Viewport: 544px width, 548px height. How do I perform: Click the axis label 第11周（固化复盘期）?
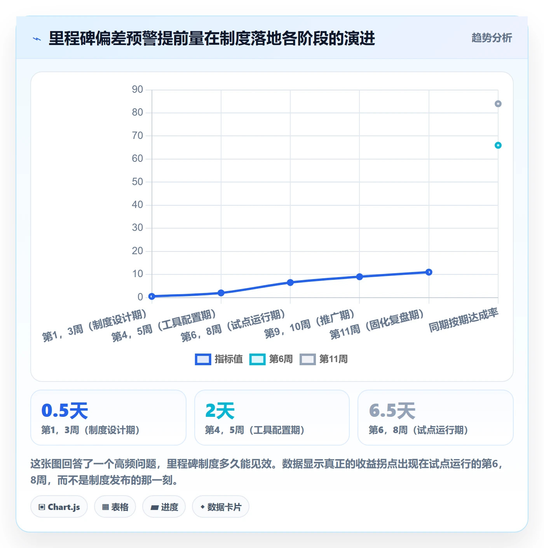coord(377,324)
